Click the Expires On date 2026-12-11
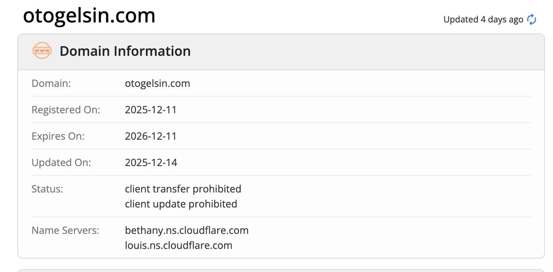The width and height of the screenshot is (553, 272). point(151,136)
